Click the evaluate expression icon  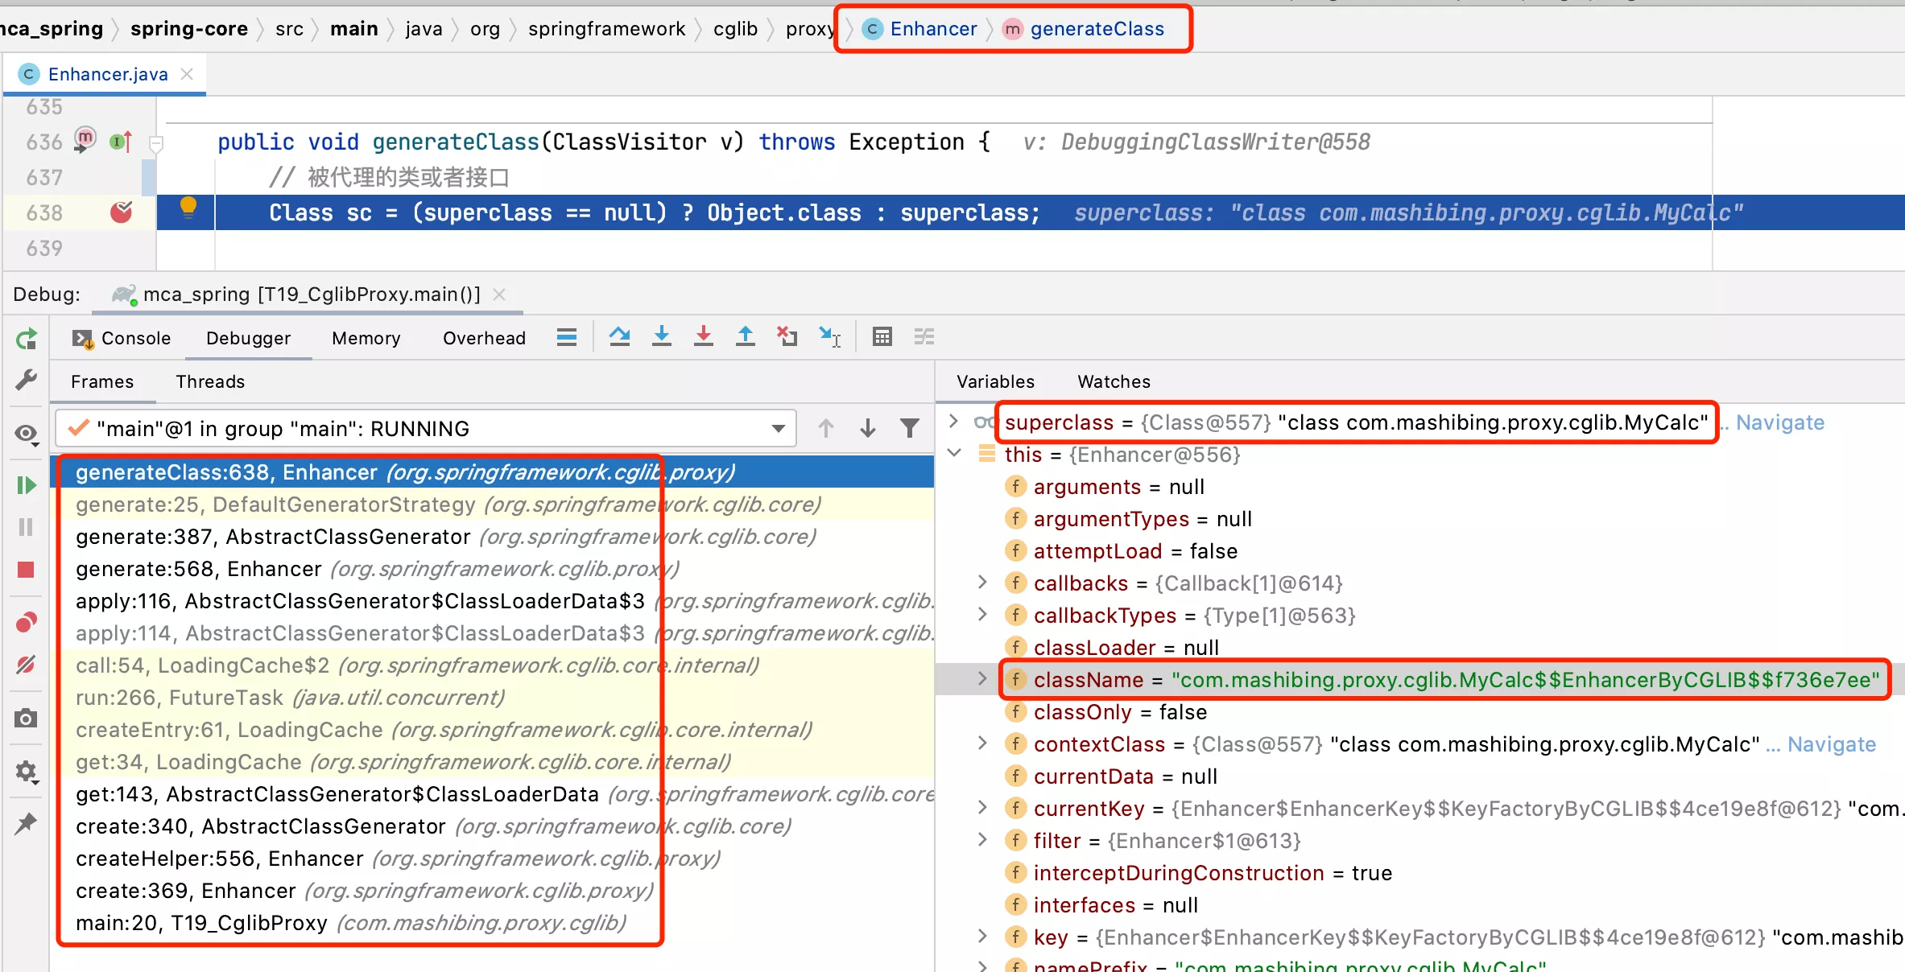coord(882,339)
